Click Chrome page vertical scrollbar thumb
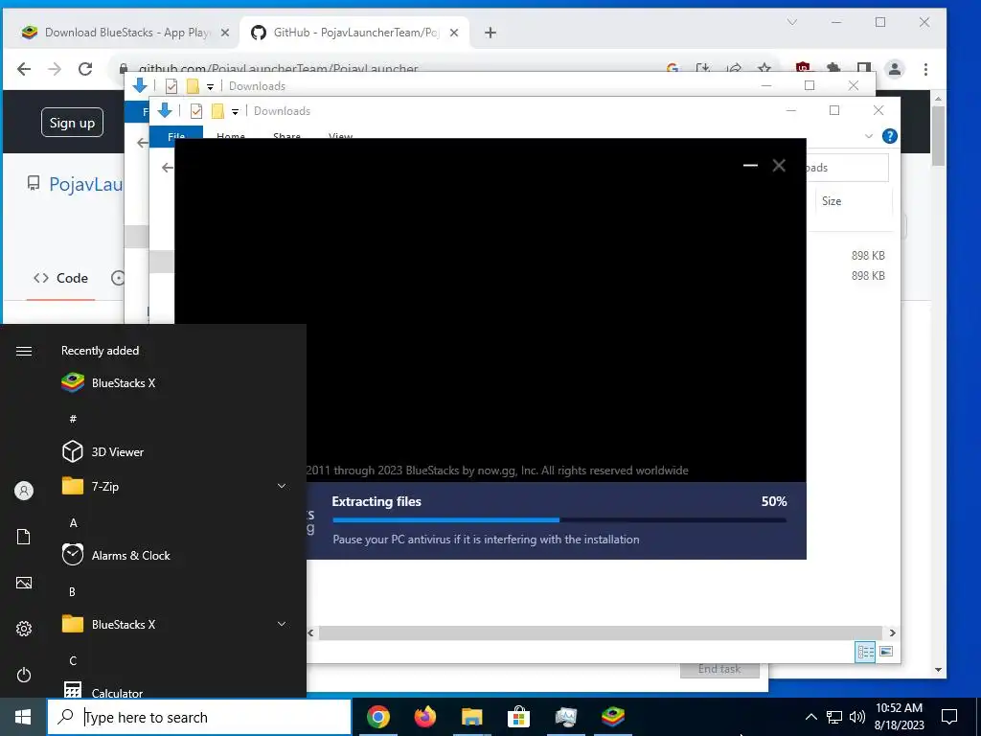The width and height of the screenshot is (981, 736). click(937, 136)
